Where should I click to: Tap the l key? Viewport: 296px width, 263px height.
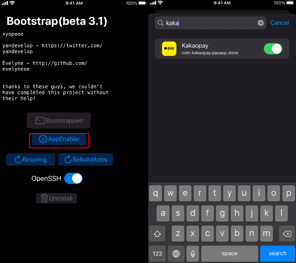click(x=281, y=213)
